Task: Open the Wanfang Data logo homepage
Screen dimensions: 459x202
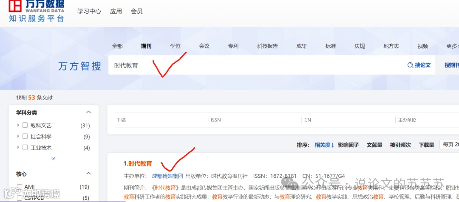Action: pos(36,11)
